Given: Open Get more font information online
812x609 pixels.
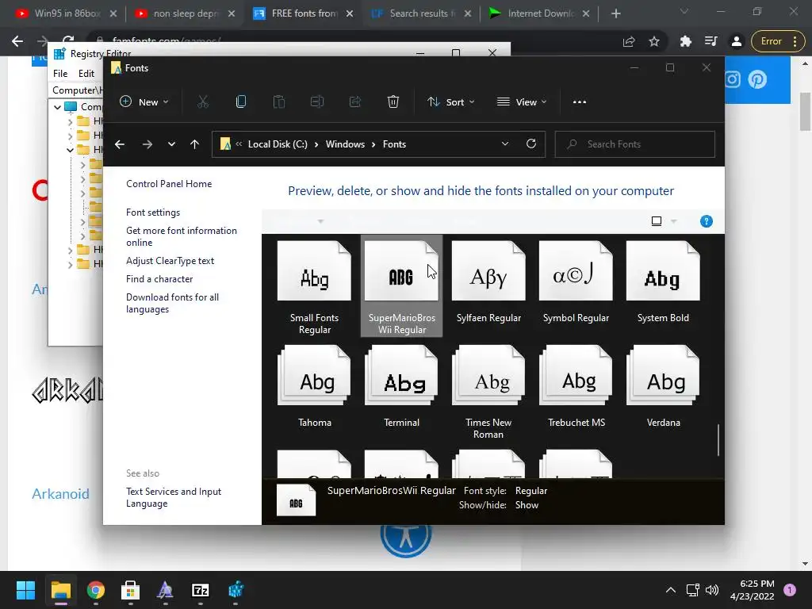Looking at the screenshot, I should (182, 236).
